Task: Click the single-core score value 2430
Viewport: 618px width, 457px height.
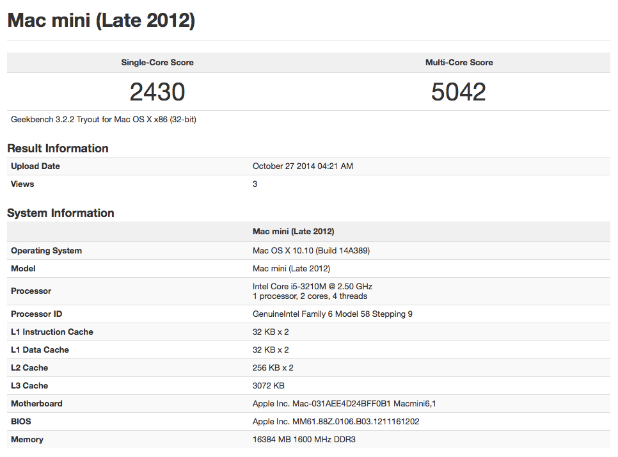Action: coord(157,92)
